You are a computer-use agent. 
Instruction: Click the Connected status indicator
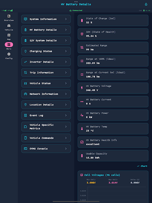76,10
